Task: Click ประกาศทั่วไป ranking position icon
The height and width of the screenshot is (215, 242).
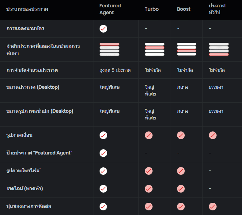Action: (x=219, y=49)
